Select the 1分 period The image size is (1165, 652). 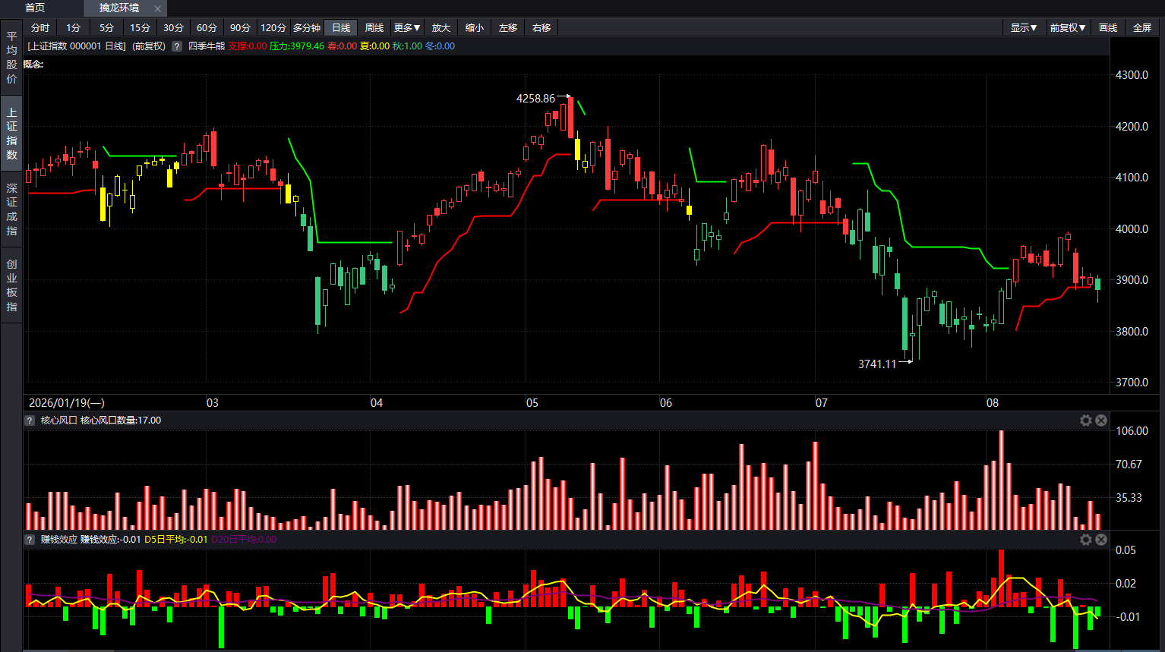(74, 28)
